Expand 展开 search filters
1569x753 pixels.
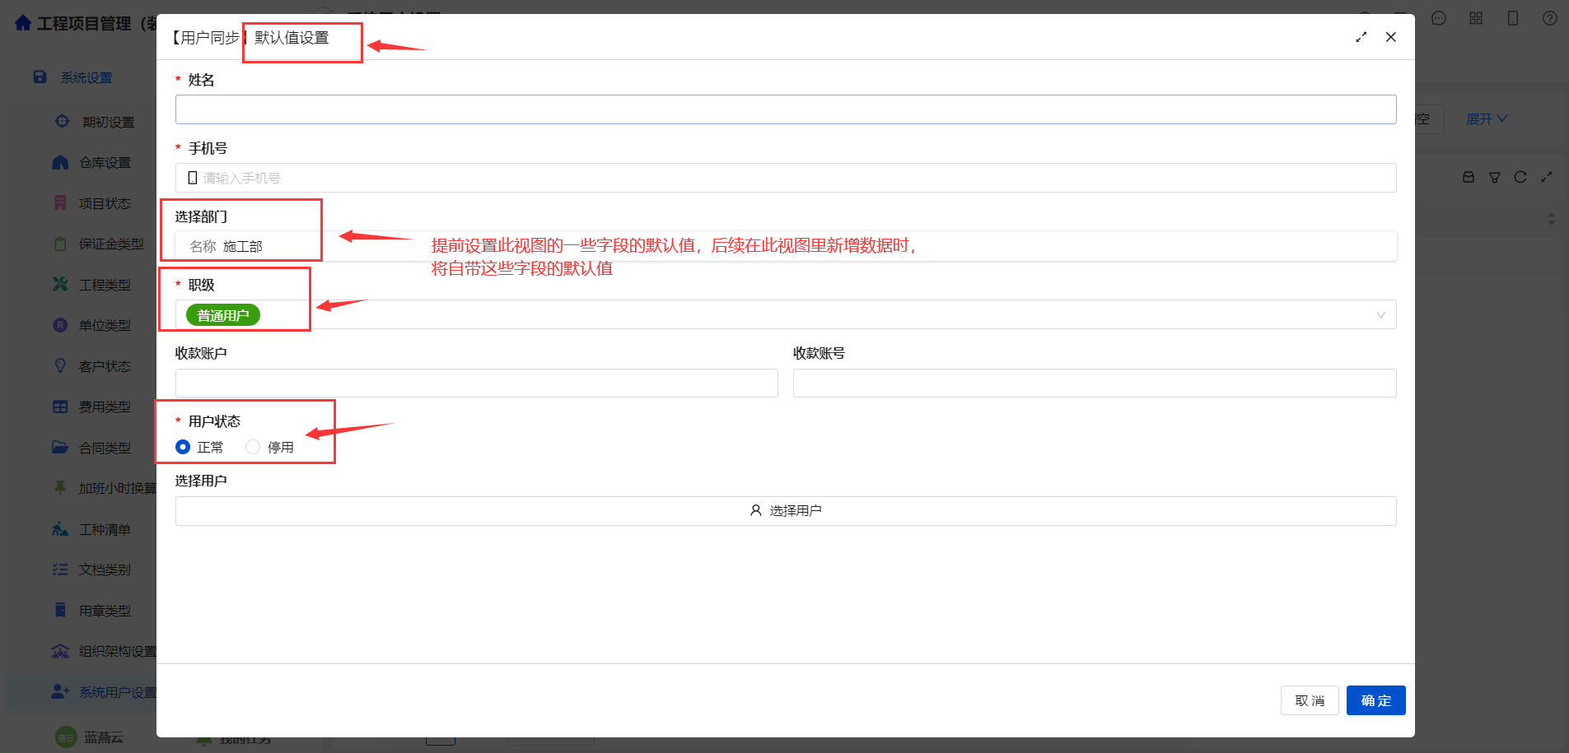[1487, 119]
